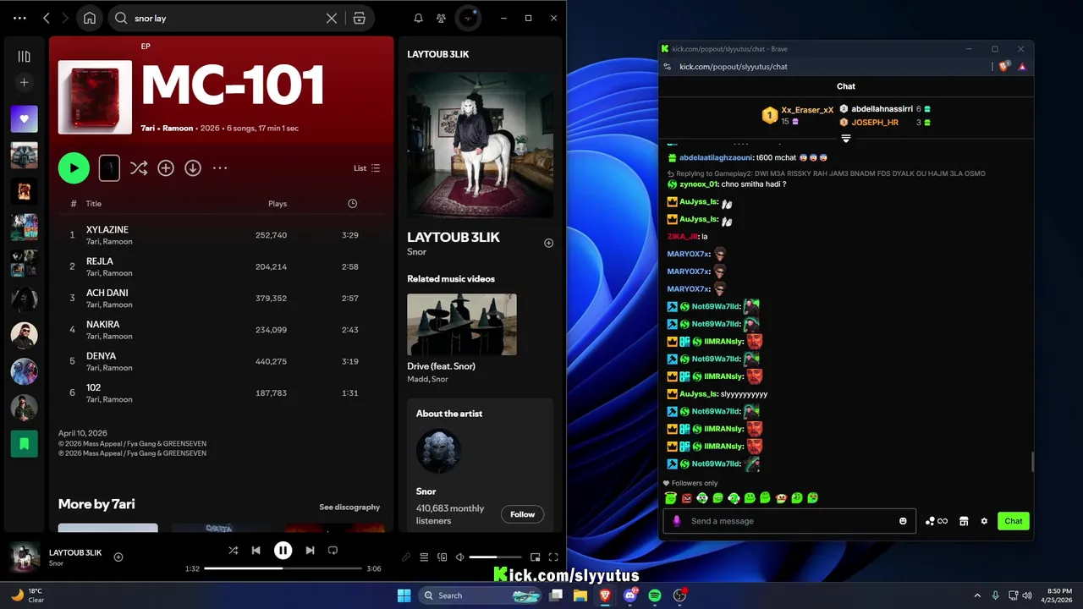Open the Friend Activity icon in Spotify
The image size is (1083, 609).
[x=441, y=18]
